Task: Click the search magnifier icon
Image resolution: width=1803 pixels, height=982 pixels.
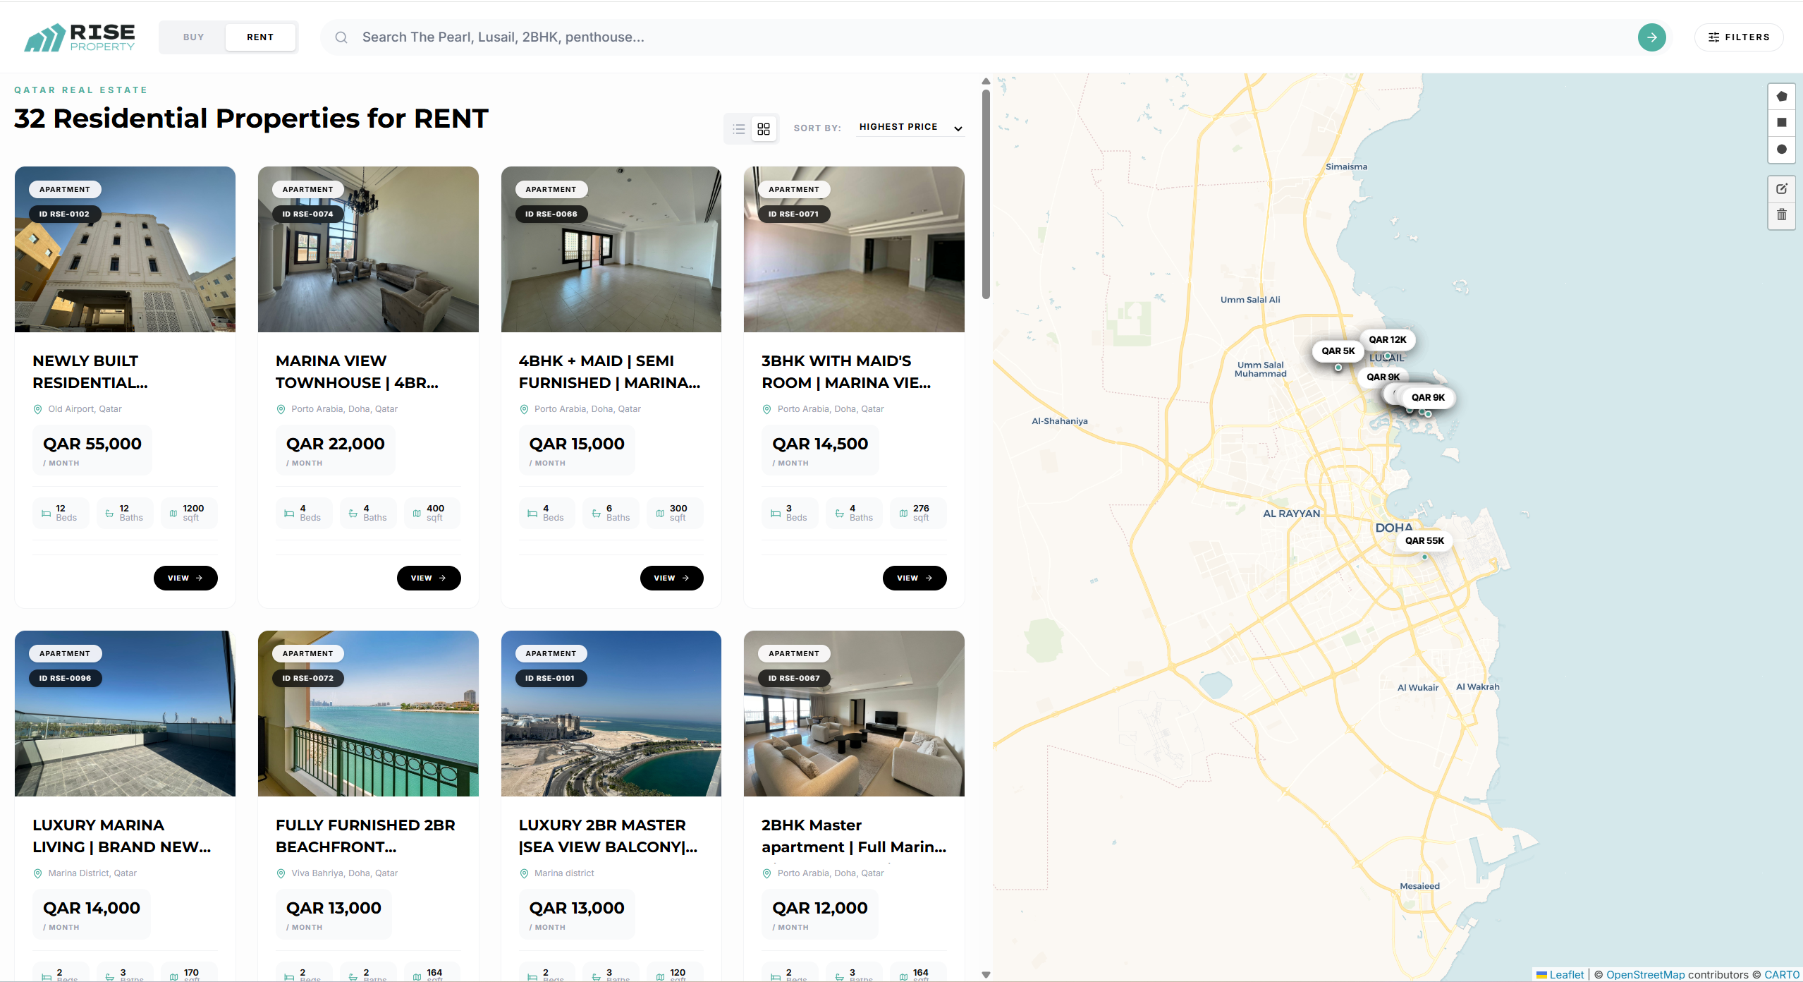Action: (x=341, y=37)
